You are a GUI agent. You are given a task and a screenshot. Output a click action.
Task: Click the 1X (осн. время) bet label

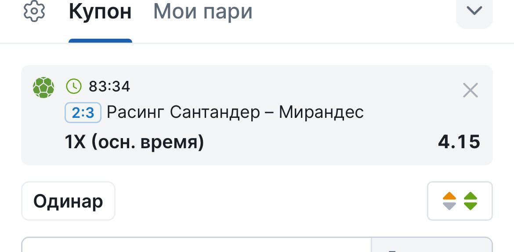pos(134,142)
